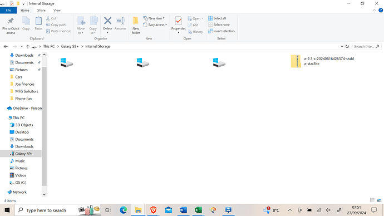Expand the address bar history dropdown
384x216 pixels.
[342, 46]
